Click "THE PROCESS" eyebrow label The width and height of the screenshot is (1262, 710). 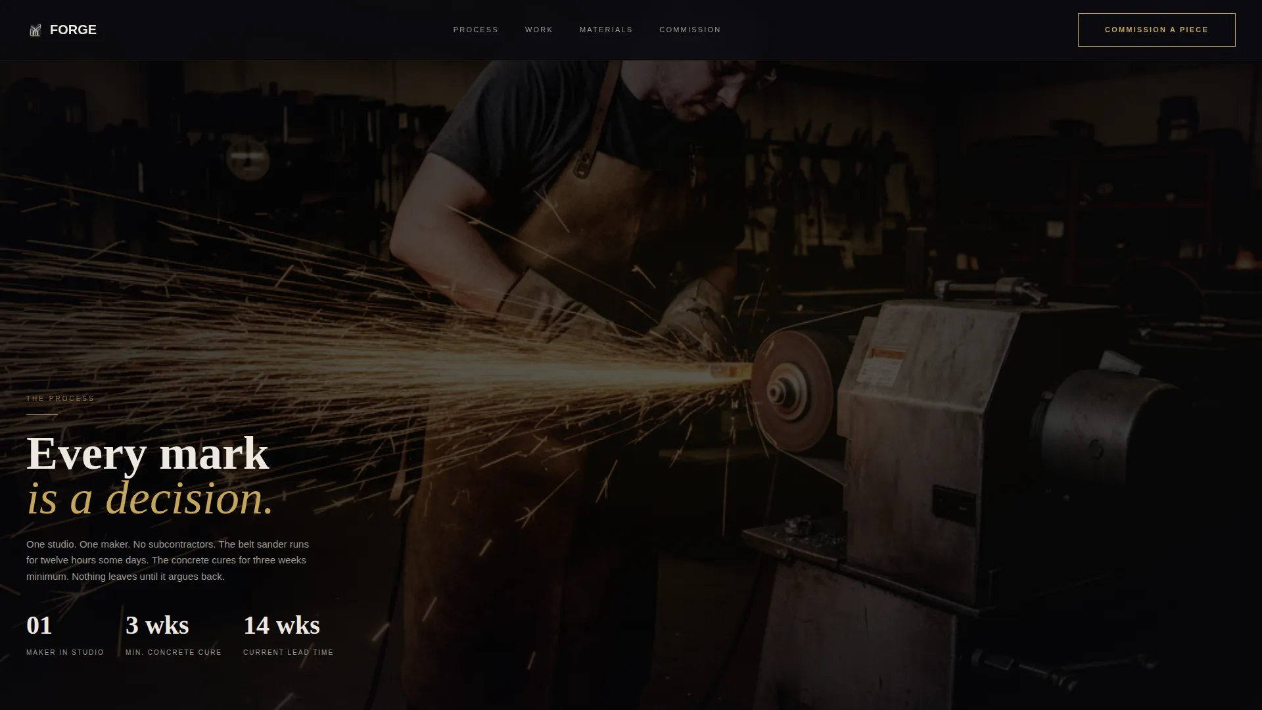tap(60, 398)
